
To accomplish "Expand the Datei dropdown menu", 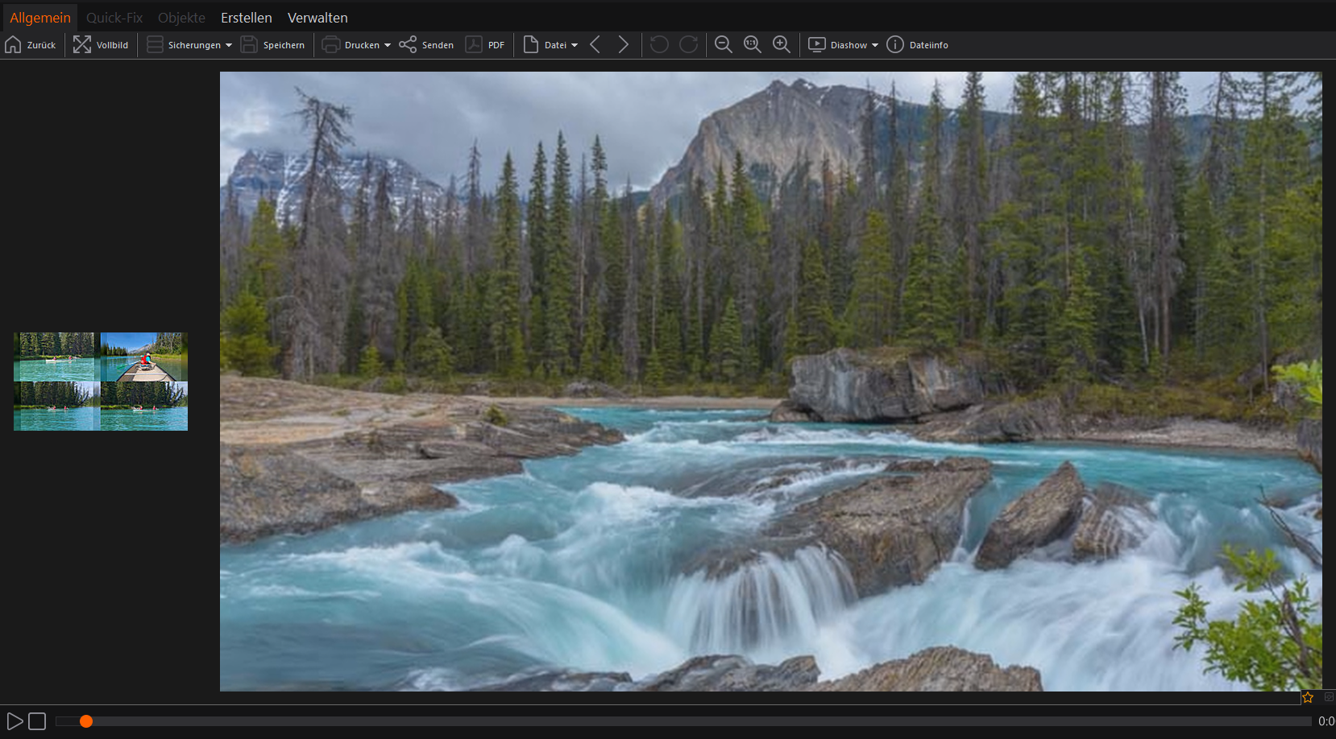I will (x=575, y=45).
